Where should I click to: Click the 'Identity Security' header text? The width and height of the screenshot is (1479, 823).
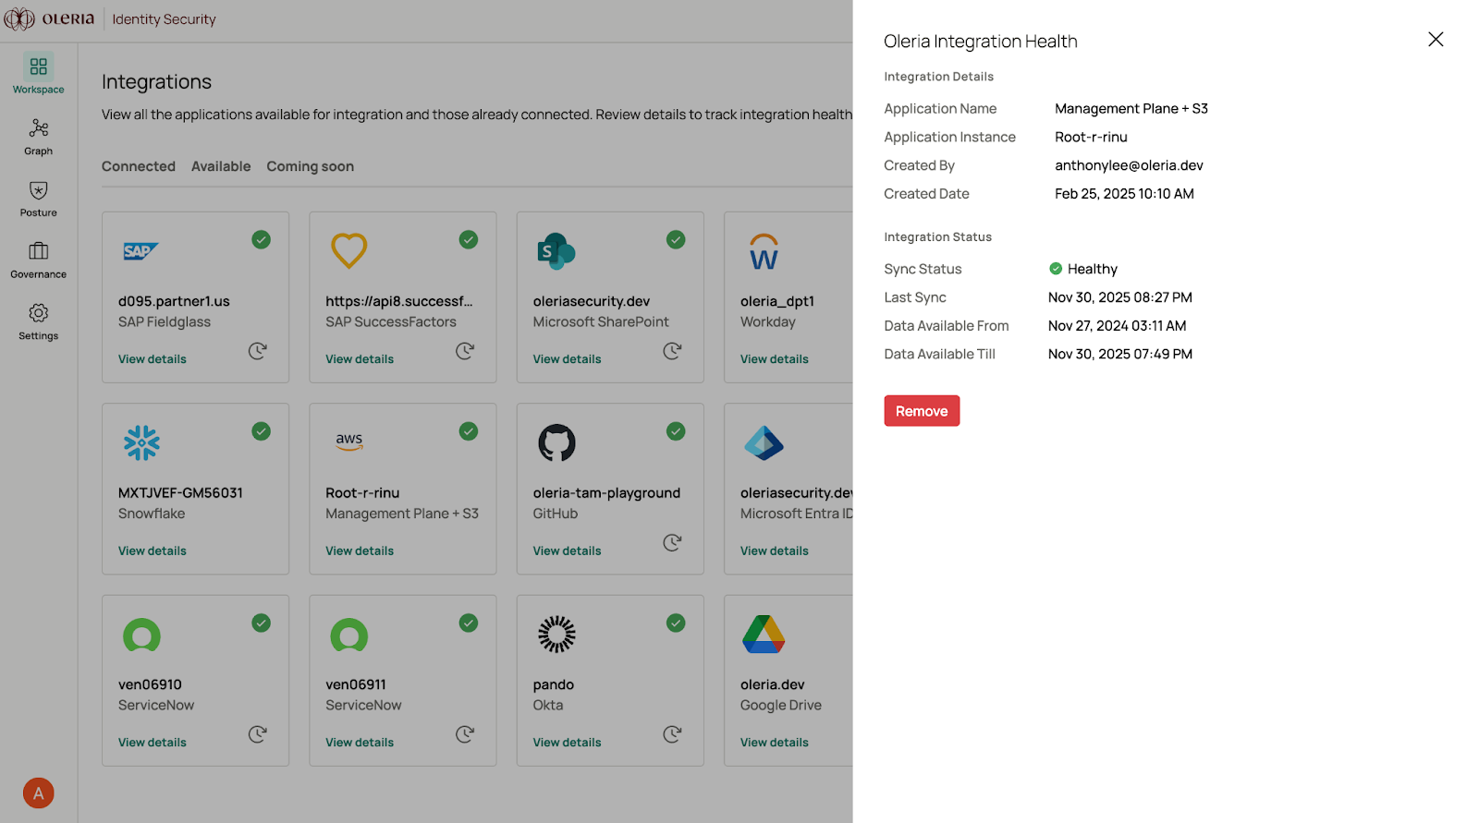click(165, 19)
